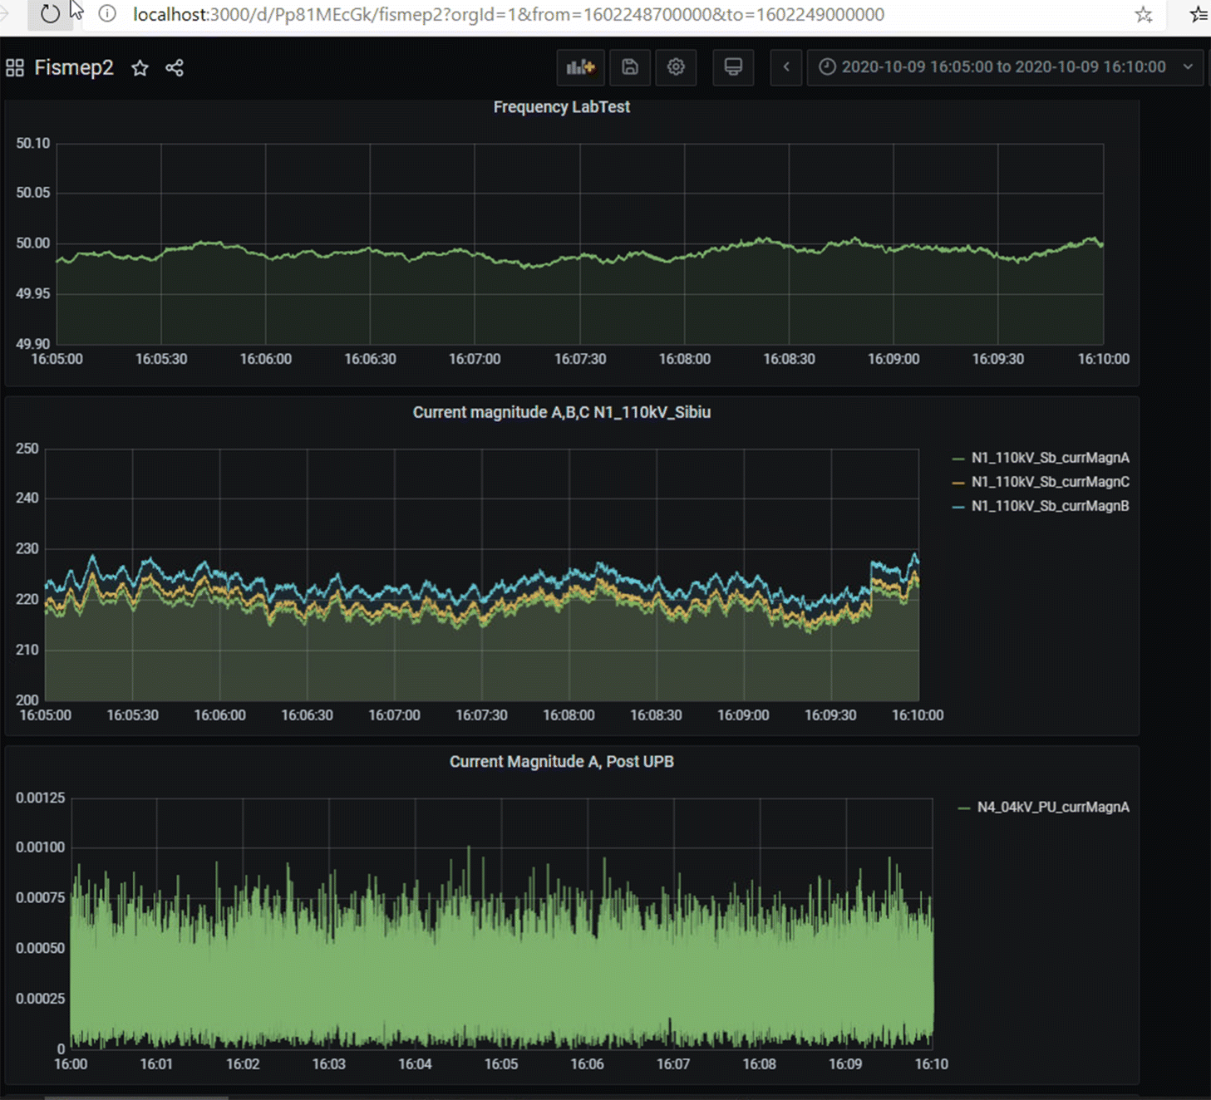Open browser favorites list icon

tap(1198, 14)
